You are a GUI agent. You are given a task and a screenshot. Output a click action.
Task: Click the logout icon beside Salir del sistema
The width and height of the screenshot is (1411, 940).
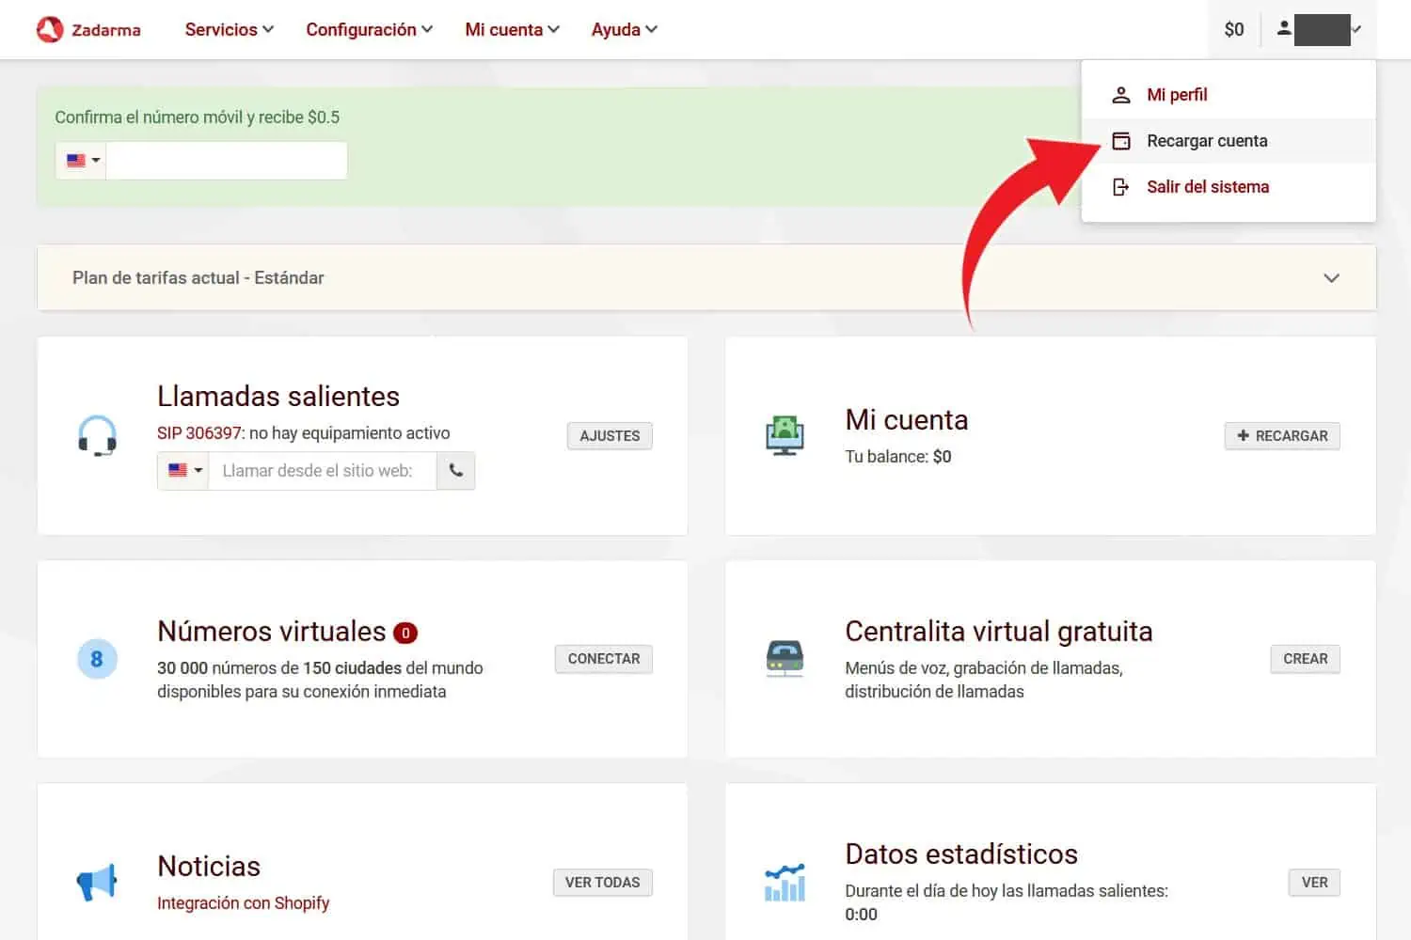coord(1120,187)
